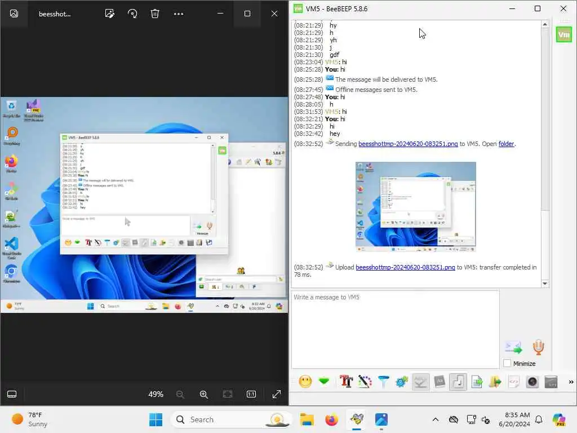Delete the image in Photos
This screenshot has height=433, width=577.
coord(155,14)
